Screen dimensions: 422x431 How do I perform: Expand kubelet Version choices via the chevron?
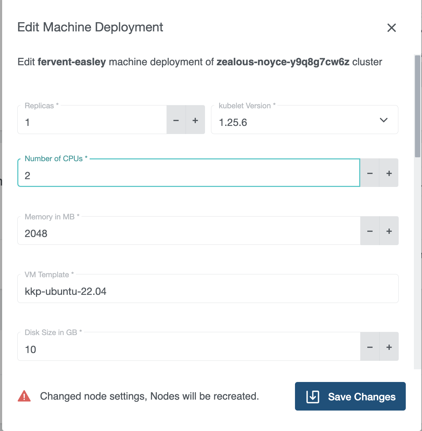(x=384, y=120)
